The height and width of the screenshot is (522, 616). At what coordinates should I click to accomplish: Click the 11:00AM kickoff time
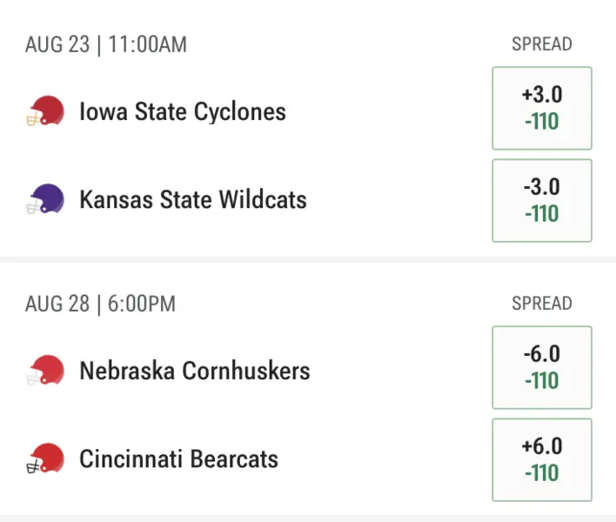pyautogui.click(x=147, y=44)
